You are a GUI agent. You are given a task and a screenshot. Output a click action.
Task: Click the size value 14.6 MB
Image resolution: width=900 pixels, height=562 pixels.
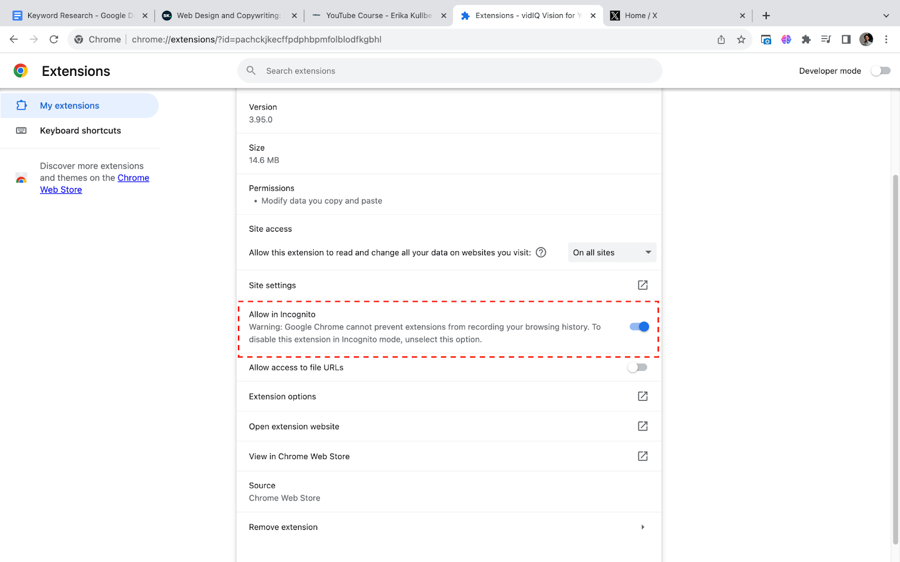(264, 160)
